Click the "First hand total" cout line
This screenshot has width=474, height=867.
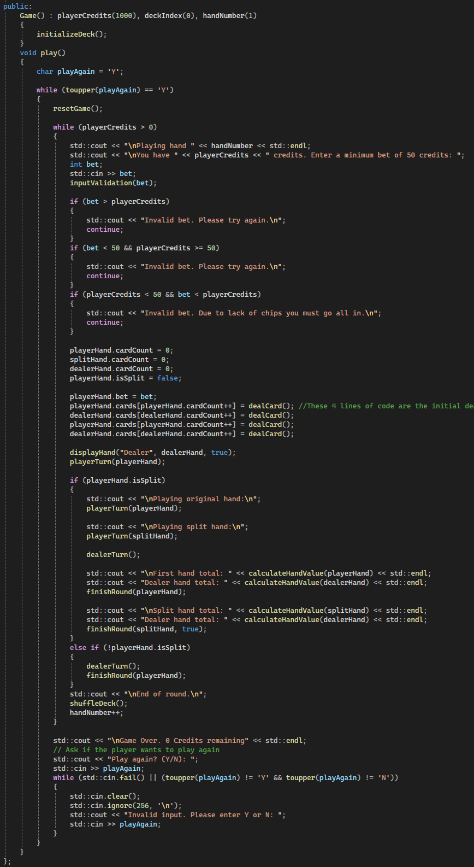259,573
